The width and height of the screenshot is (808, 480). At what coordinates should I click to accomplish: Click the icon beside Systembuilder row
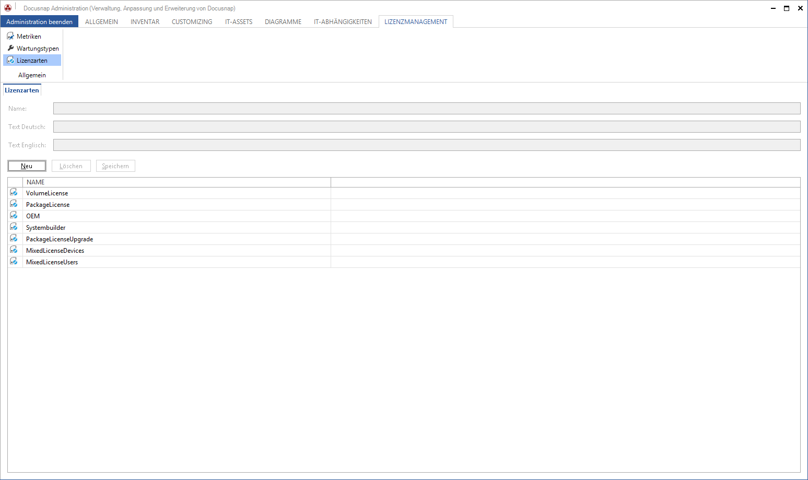(14, 227)
